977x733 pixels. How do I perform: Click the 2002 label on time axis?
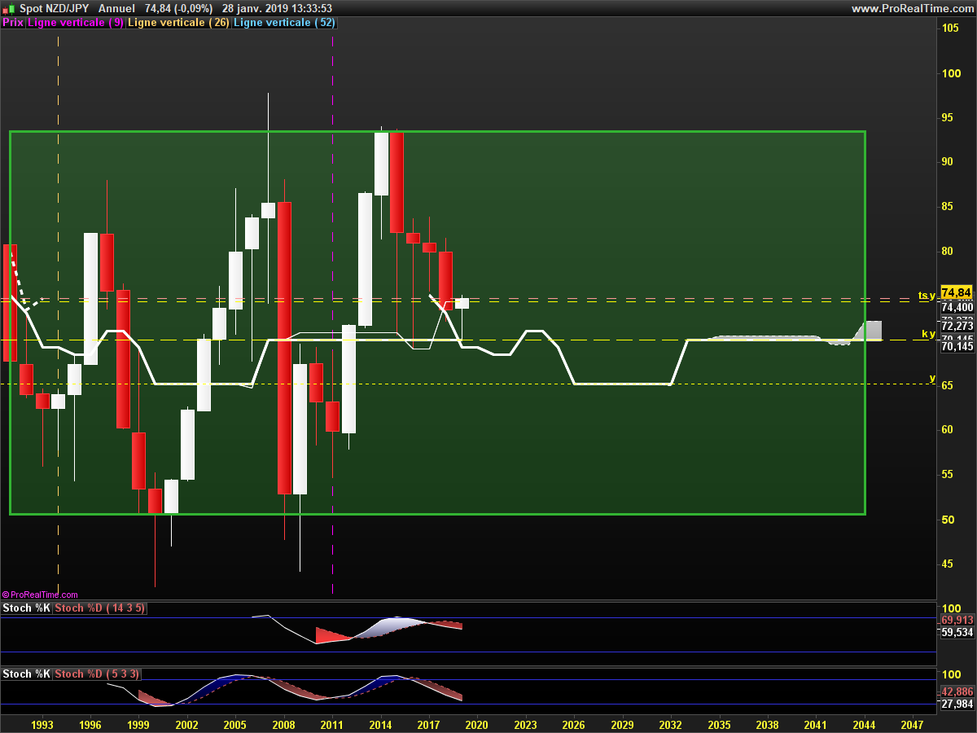point(187,724)
